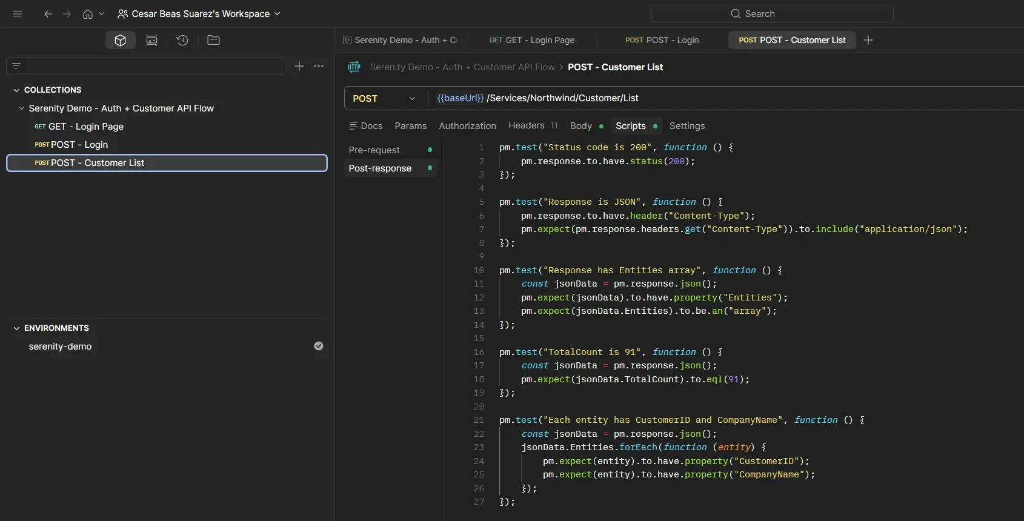Select the serenity-demo environment

click(x=60, y=347)
